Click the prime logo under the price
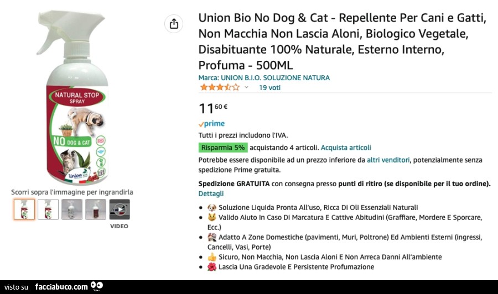The image size is (498, 294). coord(211,124)
